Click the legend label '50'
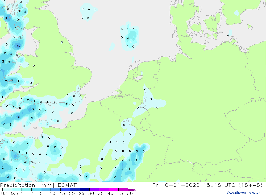Viewport: 266px width, 195px height. (x=130, y=193)
